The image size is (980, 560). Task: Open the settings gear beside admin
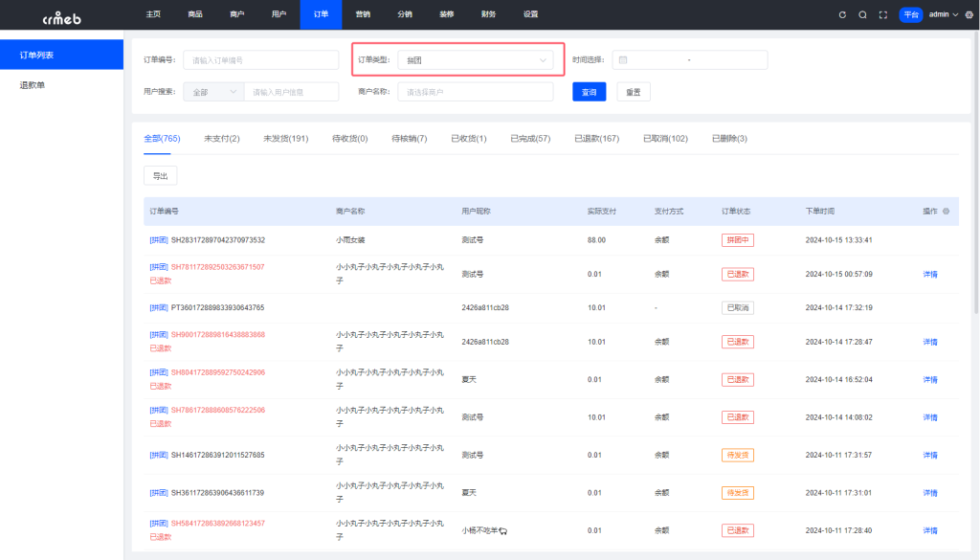pos(969,14)
